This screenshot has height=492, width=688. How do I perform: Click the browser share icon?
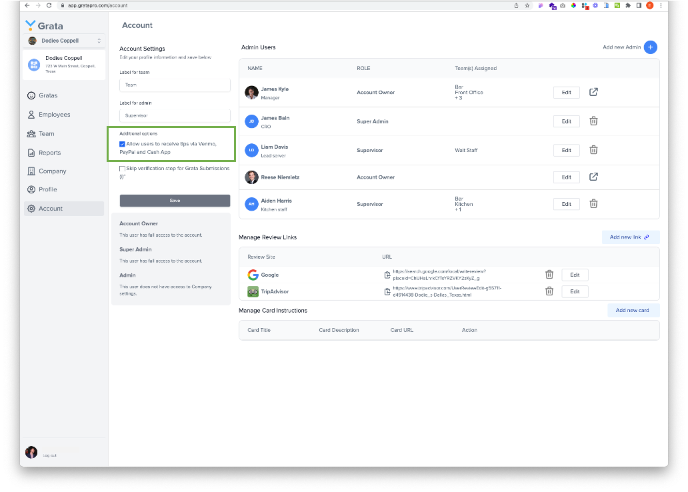(516, 6)
